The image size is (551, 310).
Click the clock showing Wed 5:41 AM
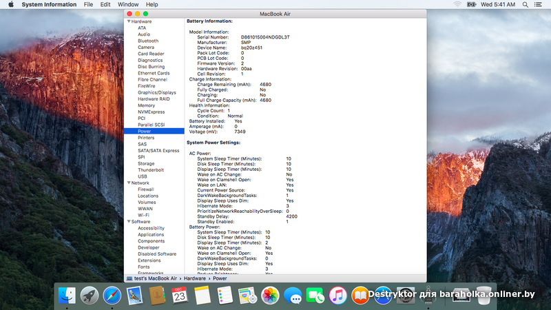pos(497,5)
